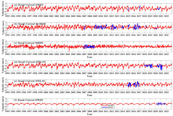The width and height of the screenshot is (173, 116).
Task: Click the panel title "(c) Zonal Current 90E0N"
Action: (x=29, y=43)
